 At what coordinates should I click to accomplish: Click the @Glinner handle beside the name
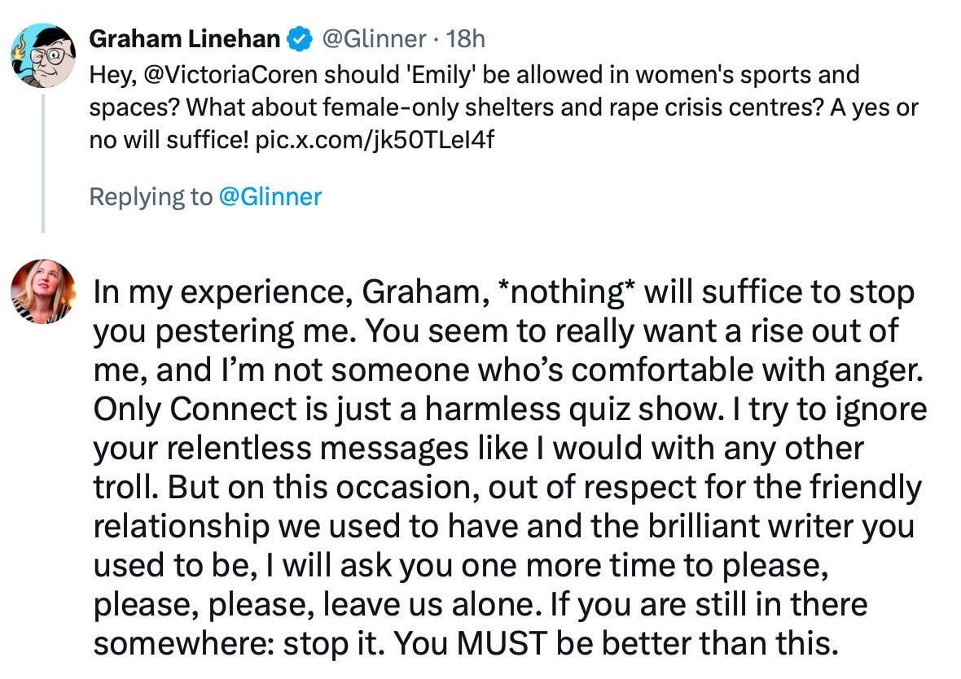click(375, 38)
